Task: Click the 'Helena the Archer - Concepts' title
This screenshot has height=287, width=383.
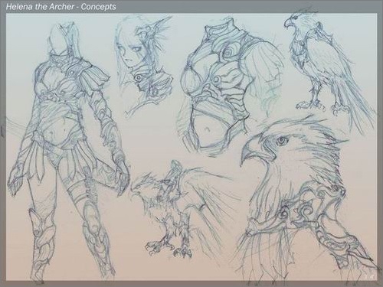Action: pos(61,7)
